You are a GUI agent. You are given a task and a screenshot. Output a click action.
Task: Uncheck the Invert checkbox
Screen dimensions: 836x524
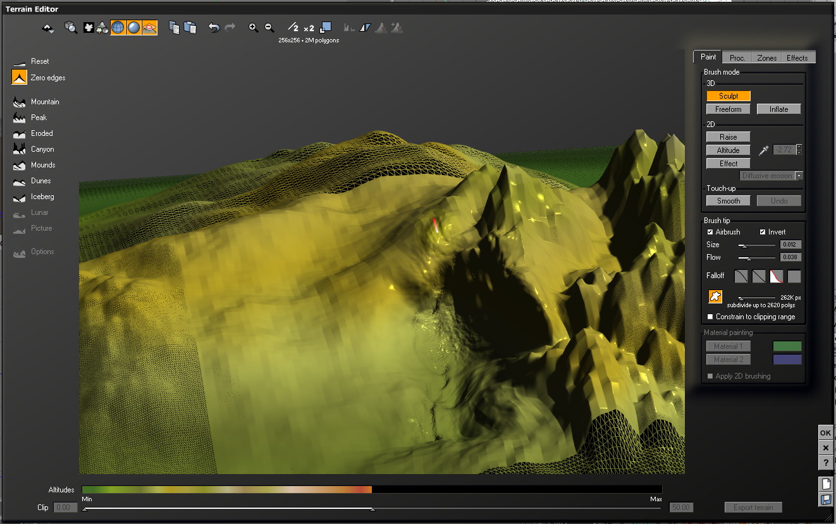[x=763, y=232]
